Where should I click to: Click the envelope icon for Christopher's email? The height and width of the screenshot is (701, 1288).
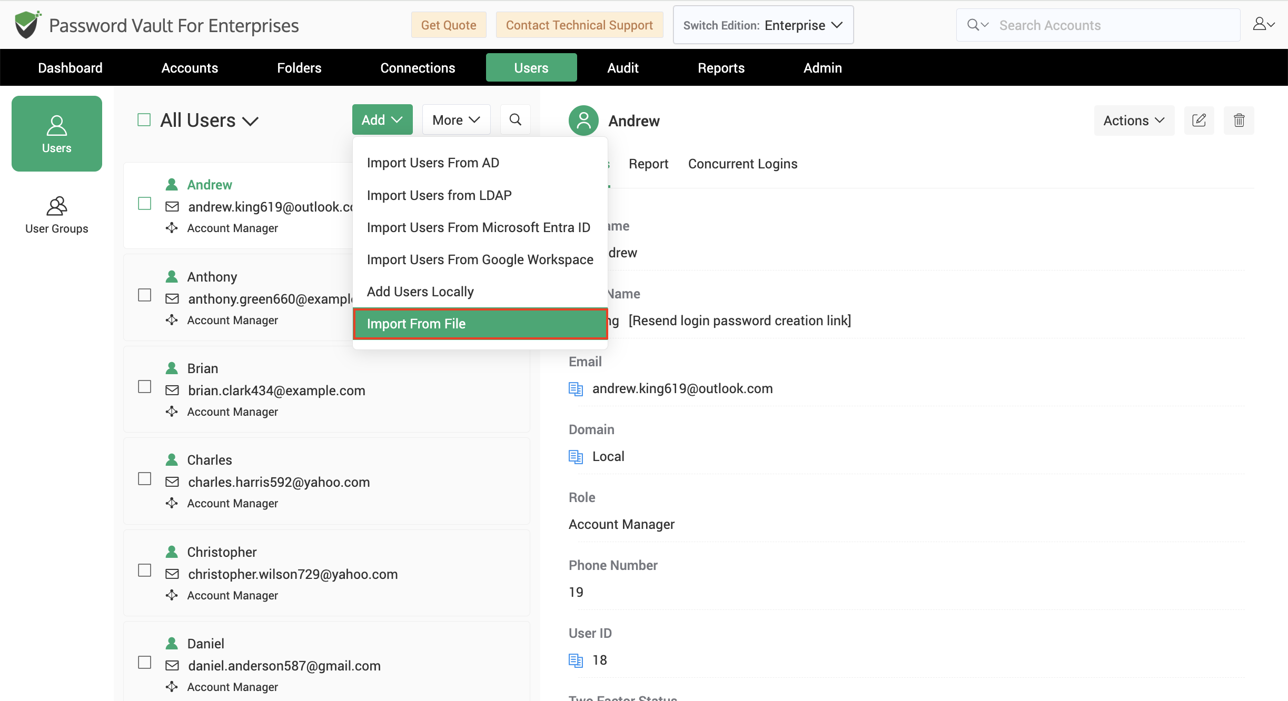point(172,574)
